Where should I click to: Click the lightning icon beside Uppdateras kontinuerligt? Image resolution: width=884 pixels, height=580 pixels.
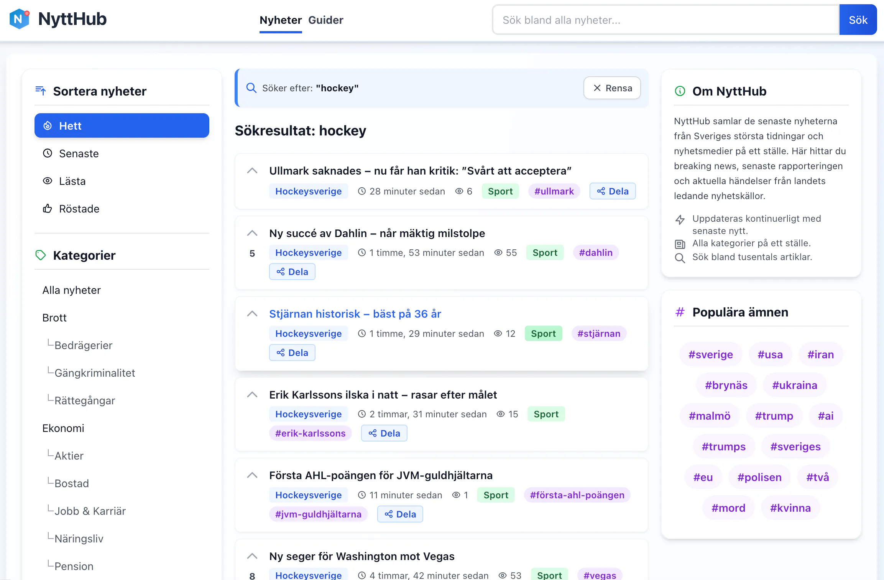tap(680, 220)
